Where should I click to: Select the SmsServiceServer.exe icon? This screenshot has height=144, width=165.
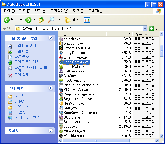[x=61, y=113]
